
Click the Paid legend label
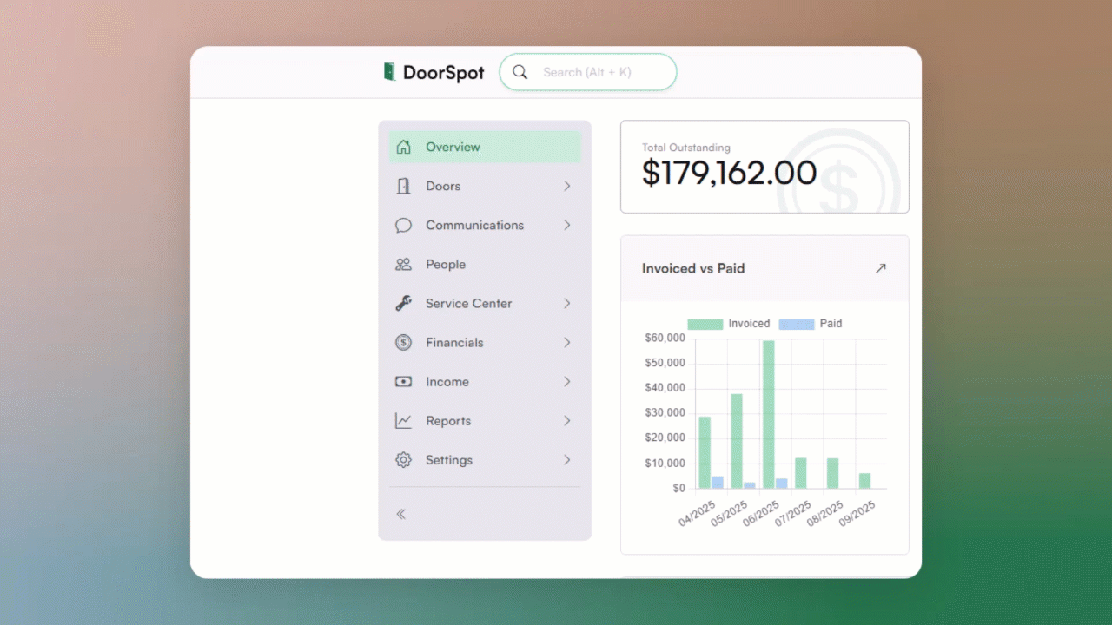831,324
